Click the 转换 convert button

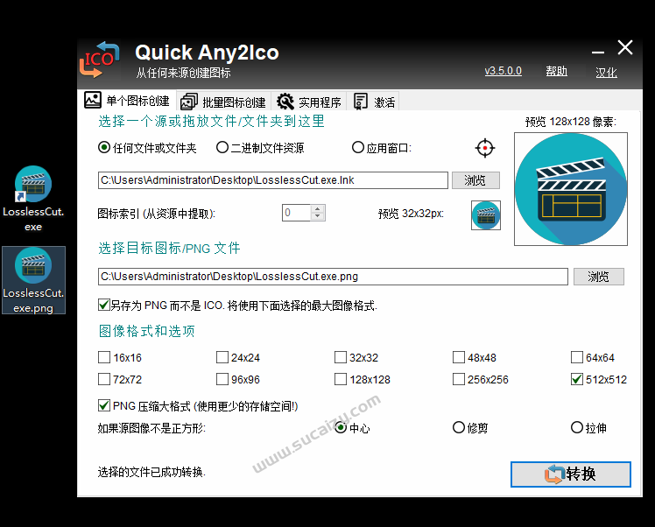tap(571, 474)
